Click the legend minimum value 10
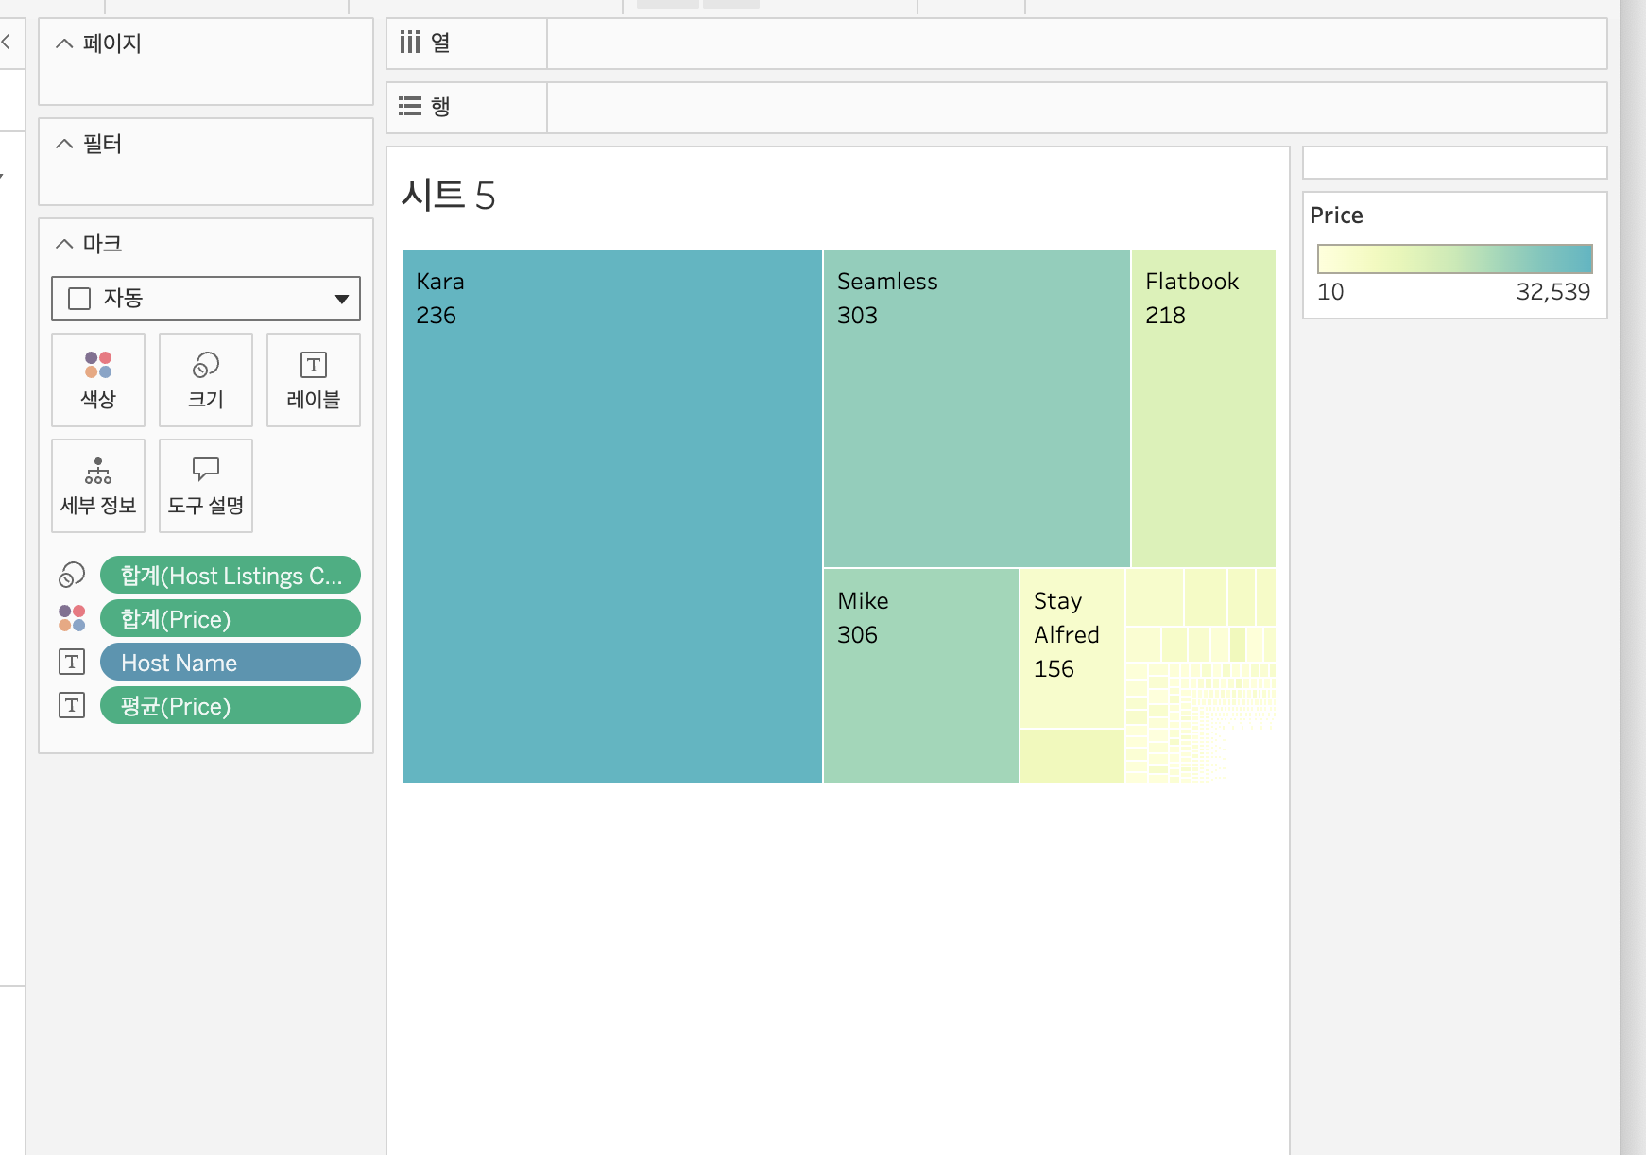Viewport: 1646px width, 1155px height. [1330, 291]
